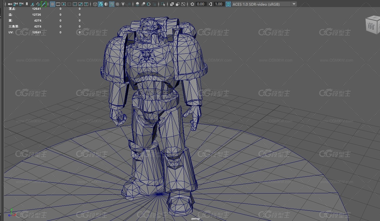Viewport: 380px width, 221px height.
Task: Click the Gamma field showing 1.00
Action: [x=219, y=4]
